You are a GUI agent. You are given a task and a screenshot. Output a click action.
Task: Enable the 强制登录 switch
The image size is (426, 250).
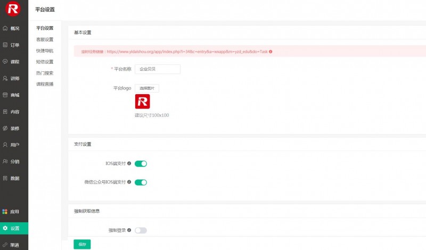141,230
